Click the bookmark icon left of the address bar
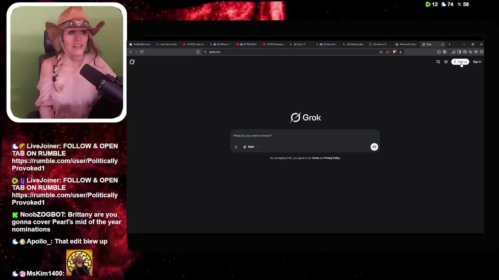This screenshot has width=499, height=280. pos(198,52)
